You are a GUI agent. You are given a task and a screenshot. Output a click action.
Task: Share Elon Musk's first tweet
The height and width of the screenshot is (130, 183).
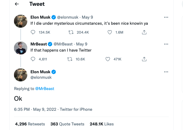[144, 32]
